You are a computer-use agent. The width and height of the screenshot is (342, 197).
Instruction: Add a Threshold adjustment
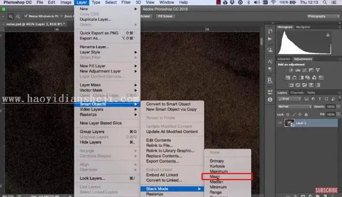coord(305,85)
